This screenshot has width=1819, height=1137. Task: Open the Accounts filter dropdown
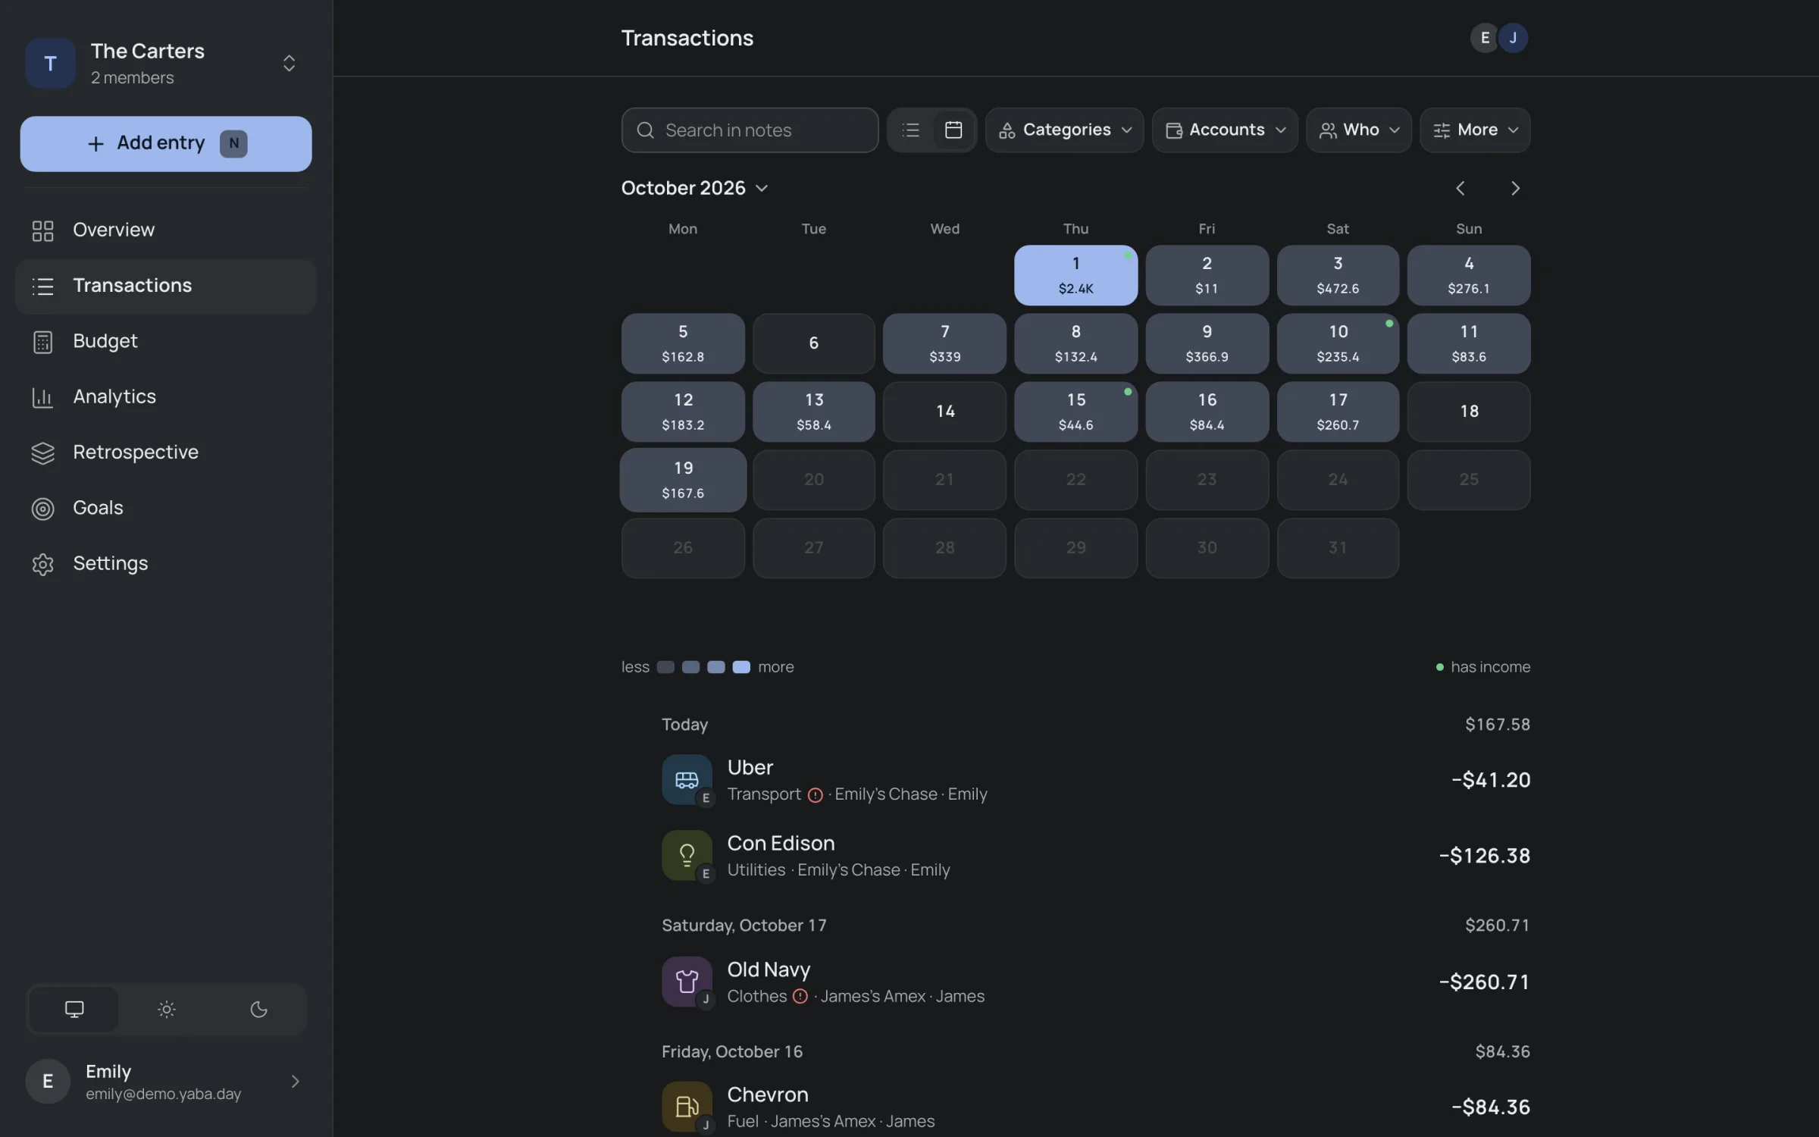click(x=1225, y=130)
